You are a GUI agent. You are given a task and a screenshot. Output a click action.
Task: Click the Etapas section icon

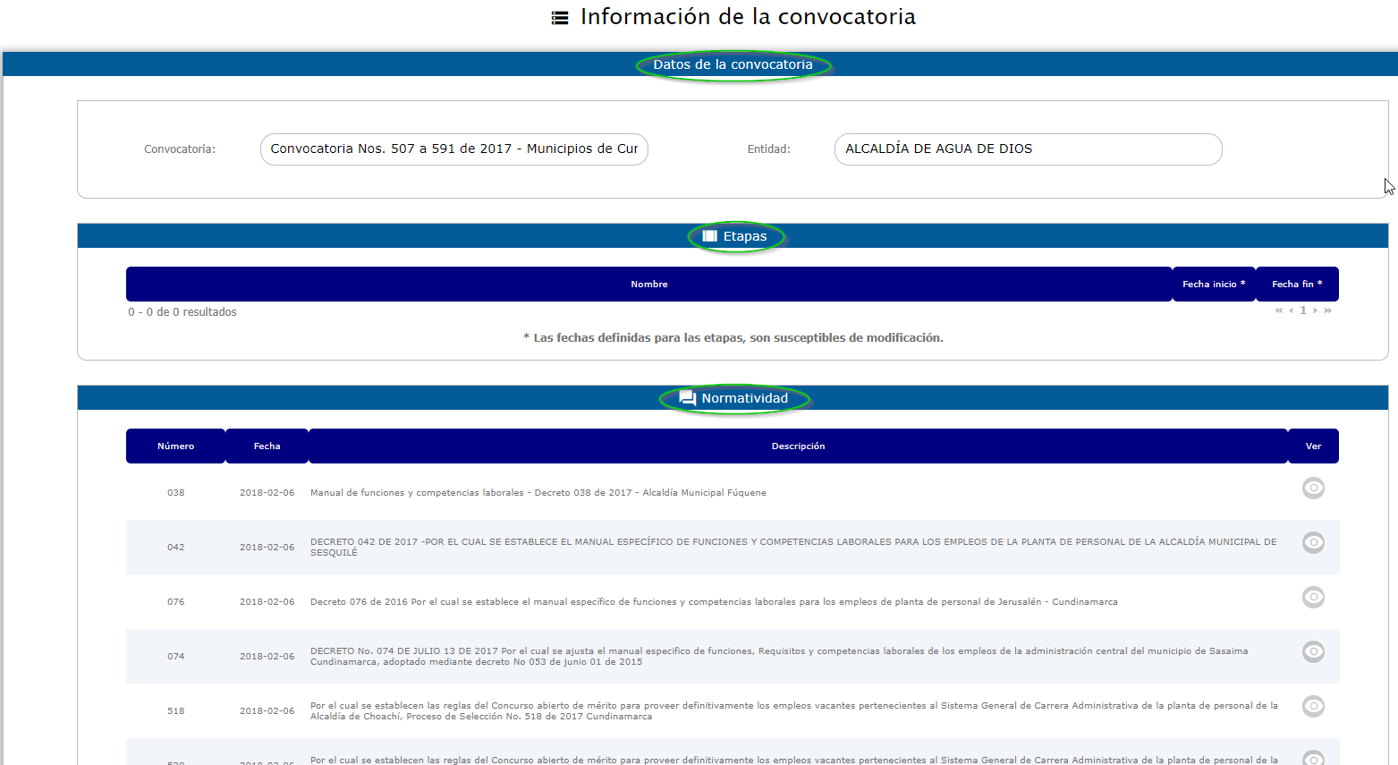tap(710, 236)
